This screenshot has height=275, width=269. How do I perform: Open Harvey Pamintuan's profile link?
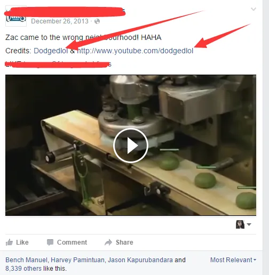click(77, 260)
